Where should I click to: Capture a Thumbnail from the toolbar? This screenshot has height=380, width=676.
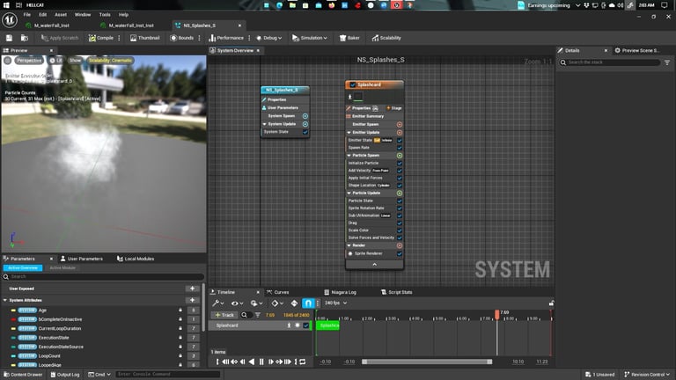point(145,38)
